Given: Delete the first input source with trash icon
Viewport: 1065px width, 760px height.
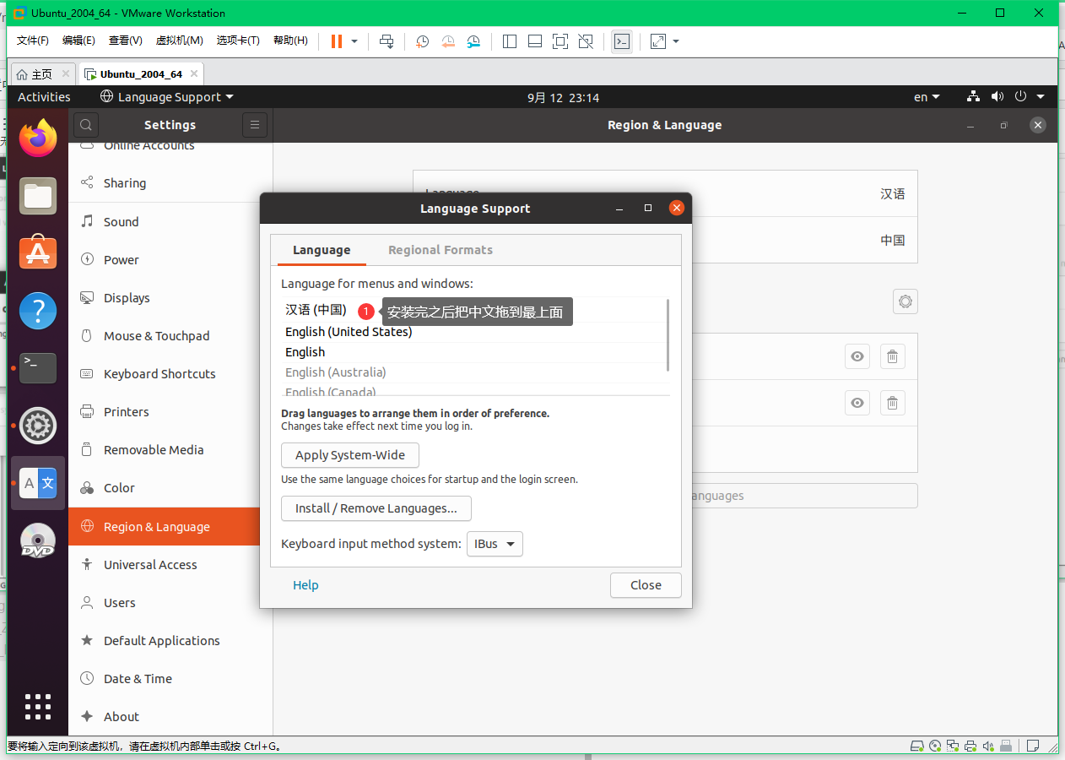Looking at the screenshot, I should click(x=893, y=356).
